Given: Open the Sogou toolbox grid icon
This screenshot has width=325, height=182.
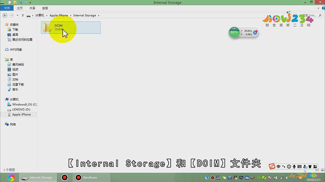Looking at the screenshot, I should click(315, 167).
